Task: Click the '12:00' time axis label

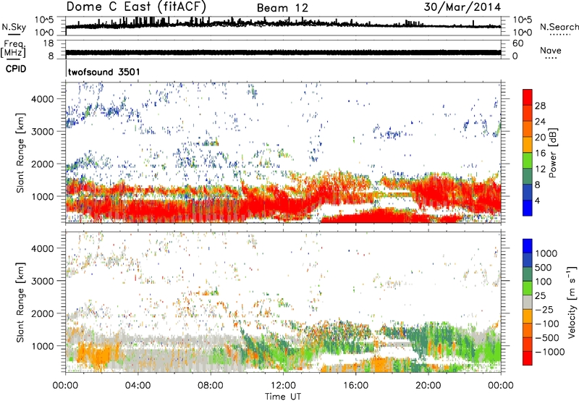Action: (283, 386)
